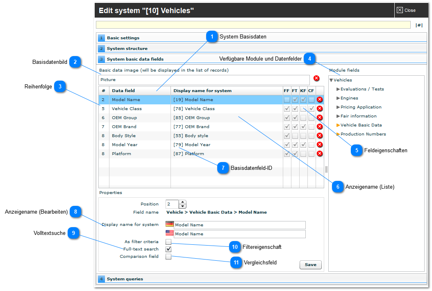Click the |#| icon beside yellow bar
The image size is (432, 291).
pyautogui.click(x=419, y=25)
